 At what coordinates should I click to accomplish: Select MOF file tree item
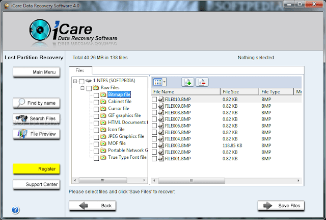click(x=117, y=143)
